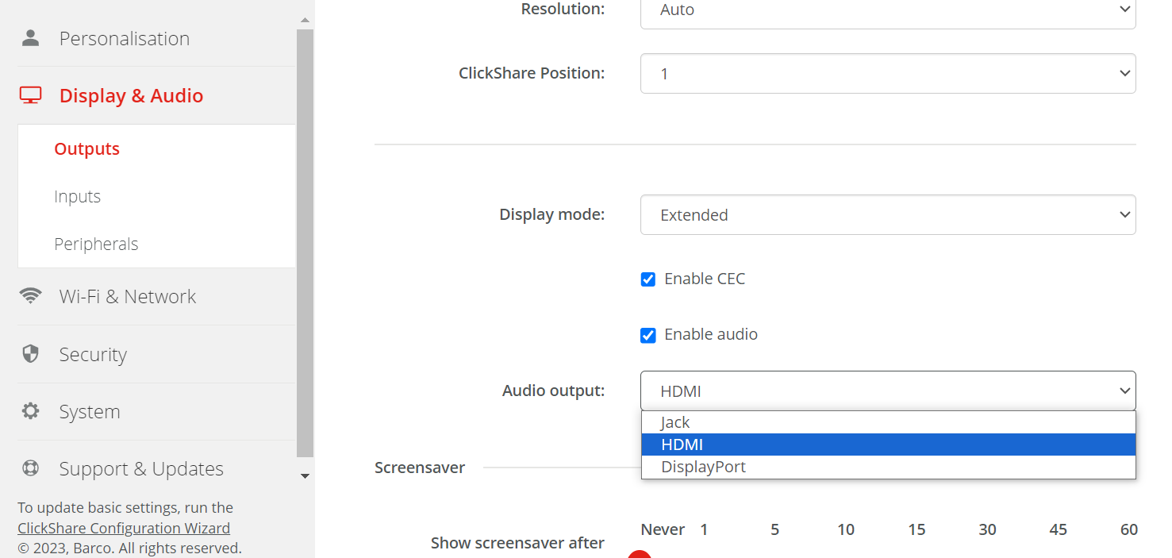Open the Resolution dropdown

[887, 10]
